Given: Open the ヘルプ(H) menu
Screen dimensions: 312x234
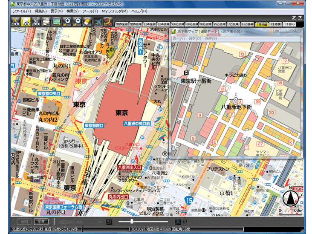Looking at the screenshot, I should point(139,11).
